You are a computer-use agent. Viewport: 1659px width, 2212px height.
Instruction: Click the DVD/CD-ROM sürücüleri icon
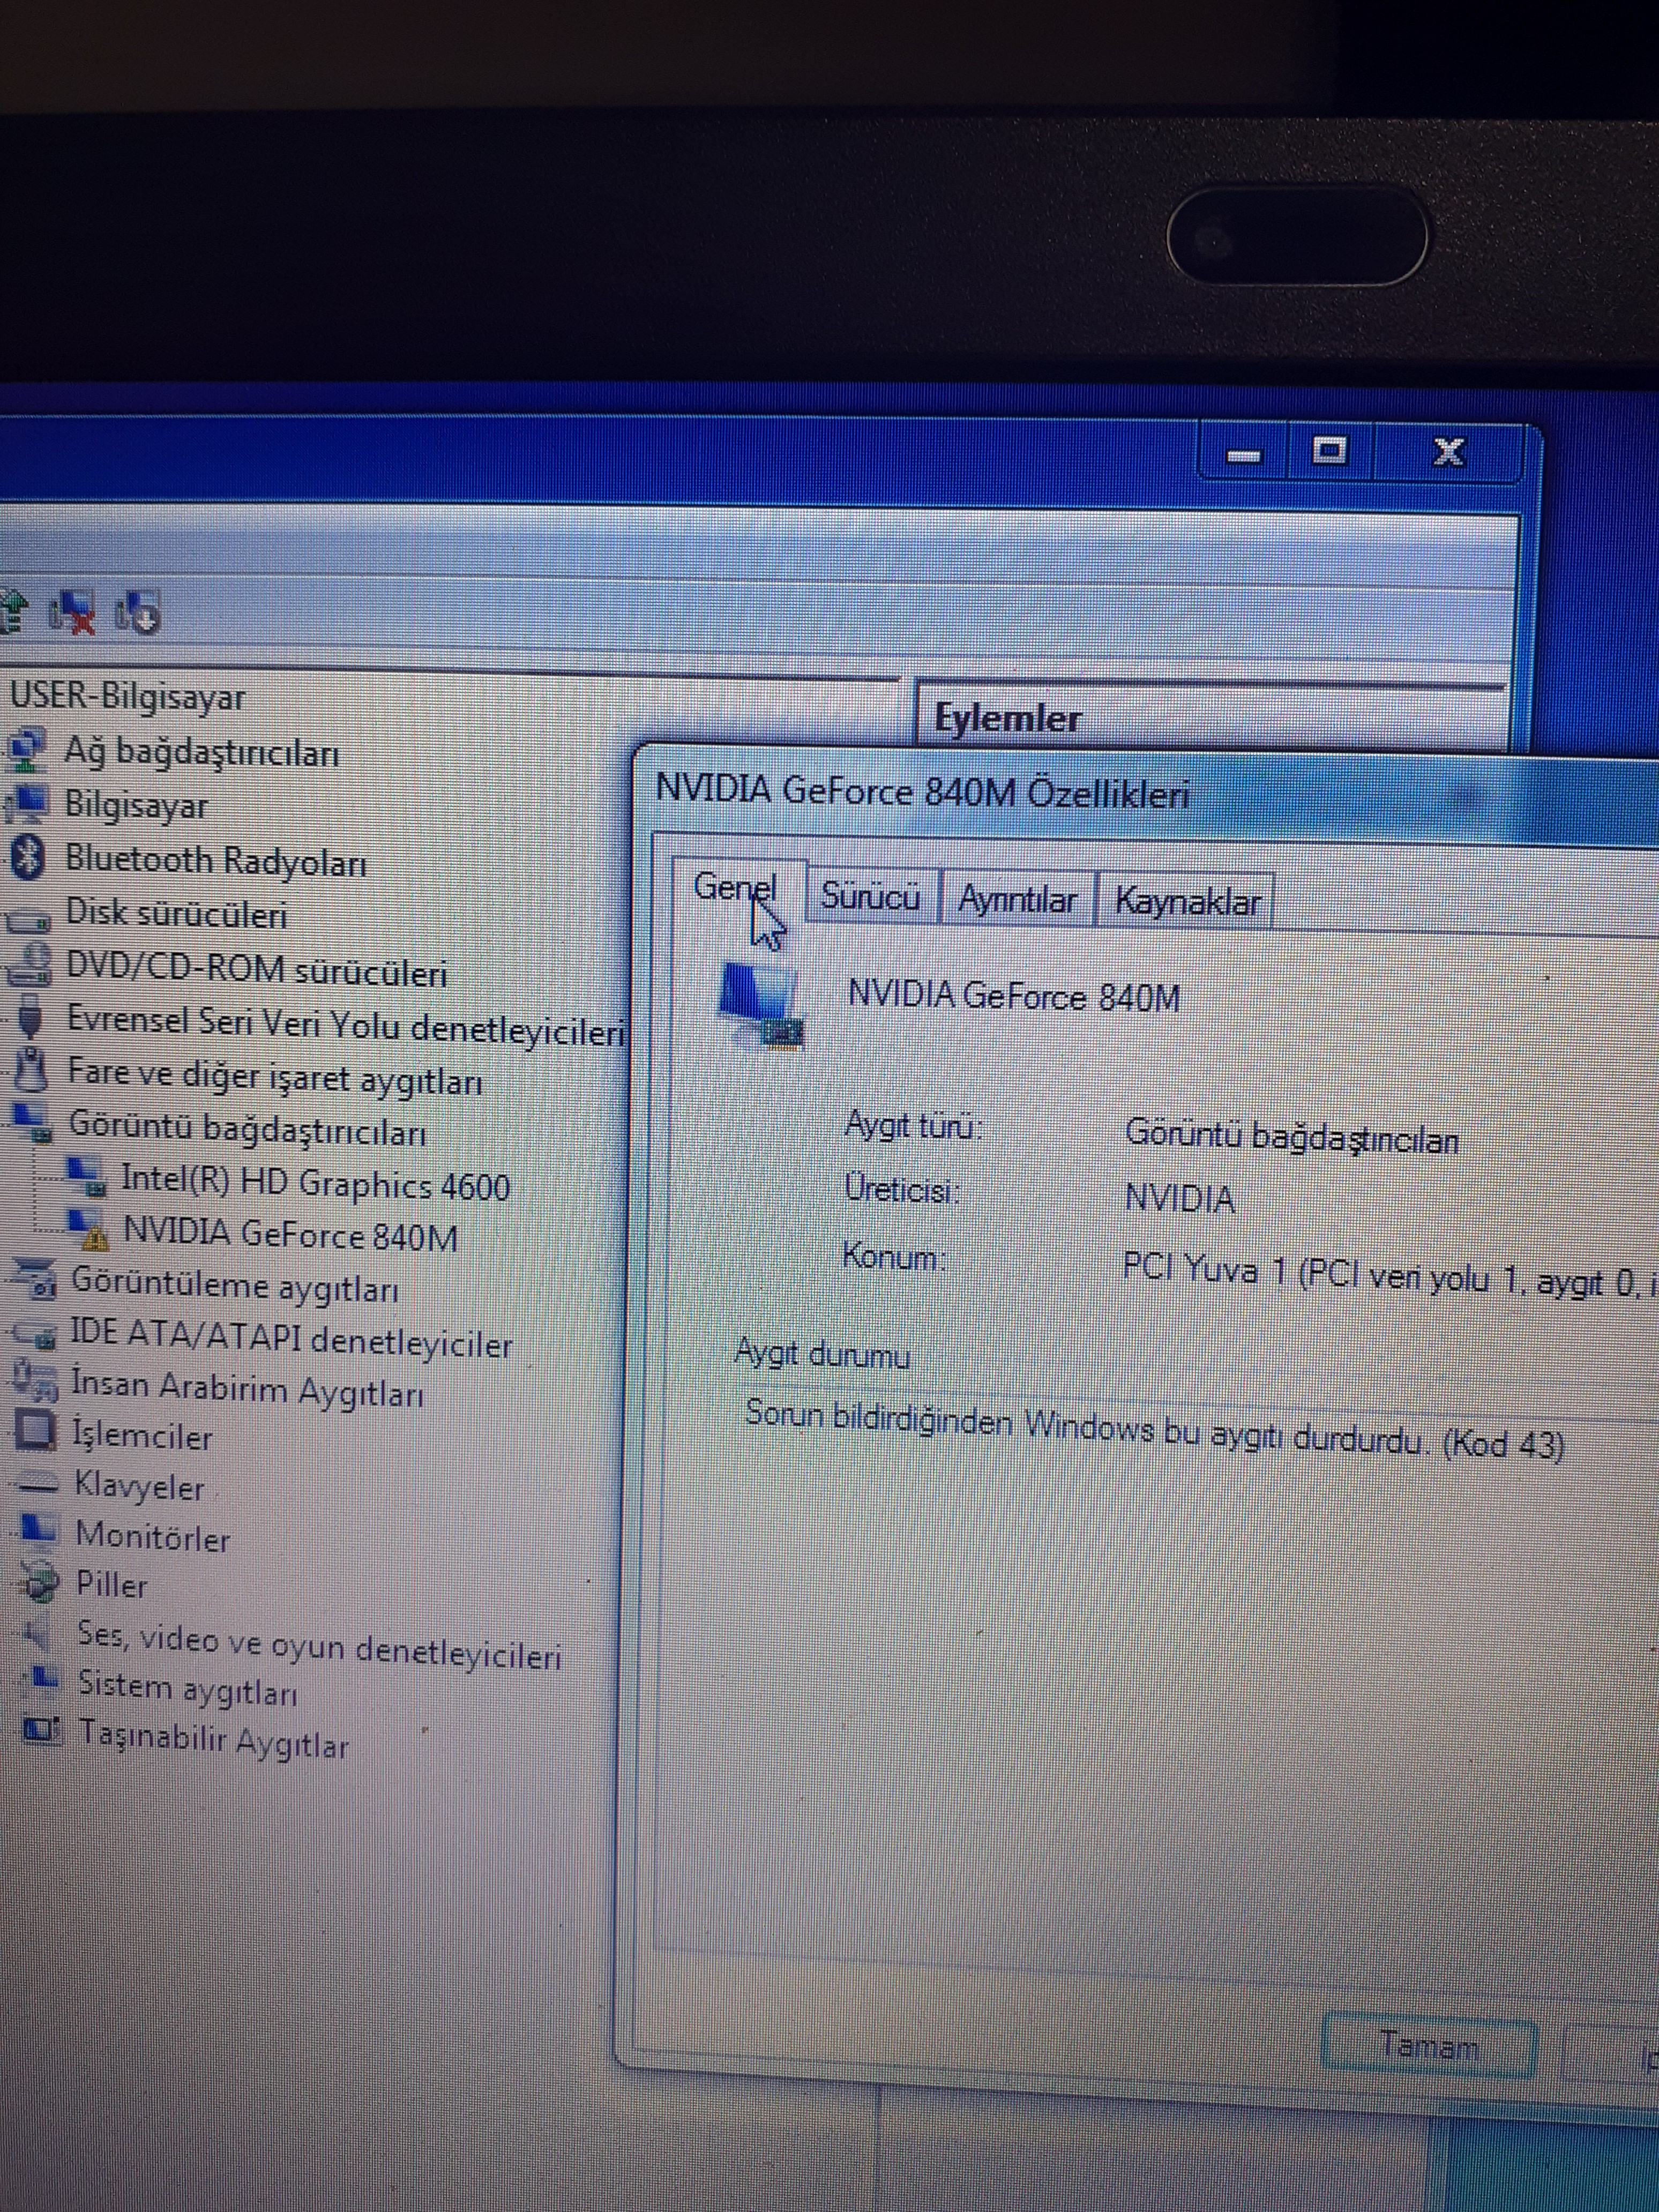pyautogui.click(x=29, y=965)
